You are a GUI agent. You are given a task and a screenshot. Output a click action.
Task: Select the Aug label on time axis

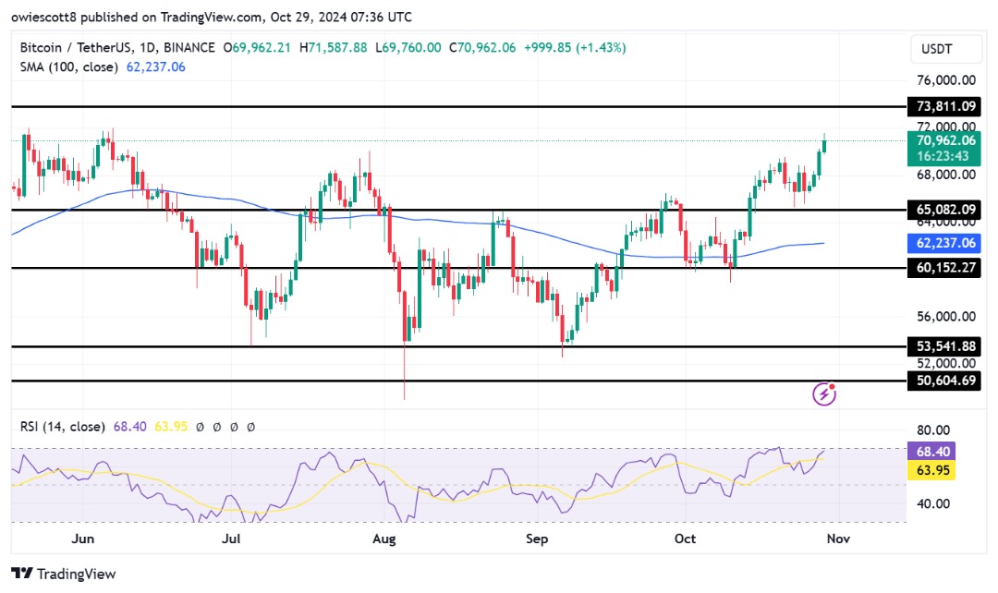pos(383,539)
